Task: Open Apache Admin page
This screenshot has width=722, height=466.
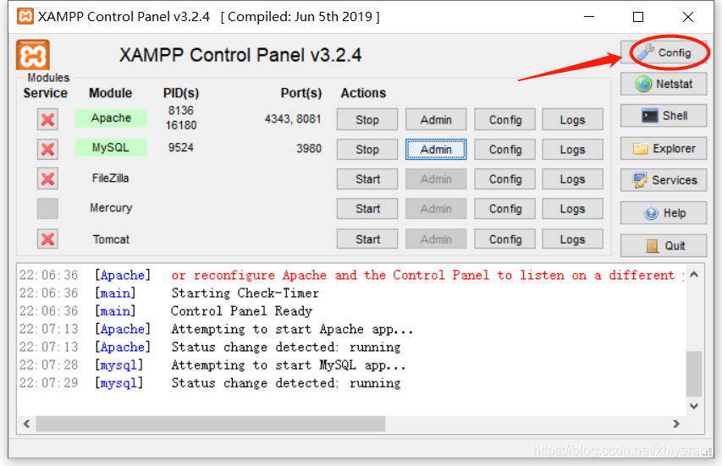Action: point(436,119)
